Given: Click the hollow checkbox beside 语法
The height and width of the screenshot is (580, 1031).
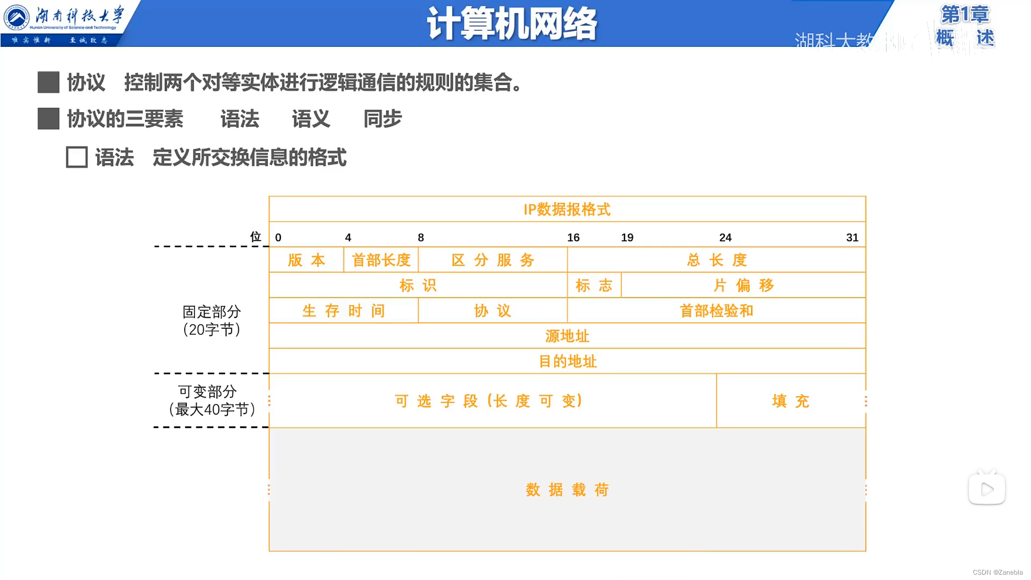Looking at the screenshot, I should click(x=77, y=157).
